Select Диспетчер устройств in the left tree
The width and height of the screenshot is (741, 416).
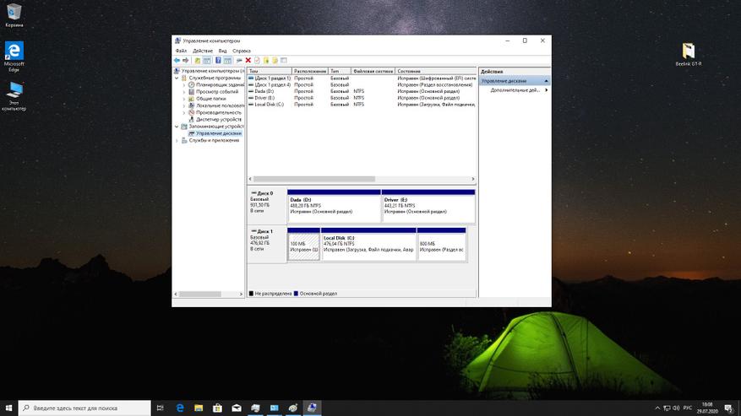(x=218, y=119)
